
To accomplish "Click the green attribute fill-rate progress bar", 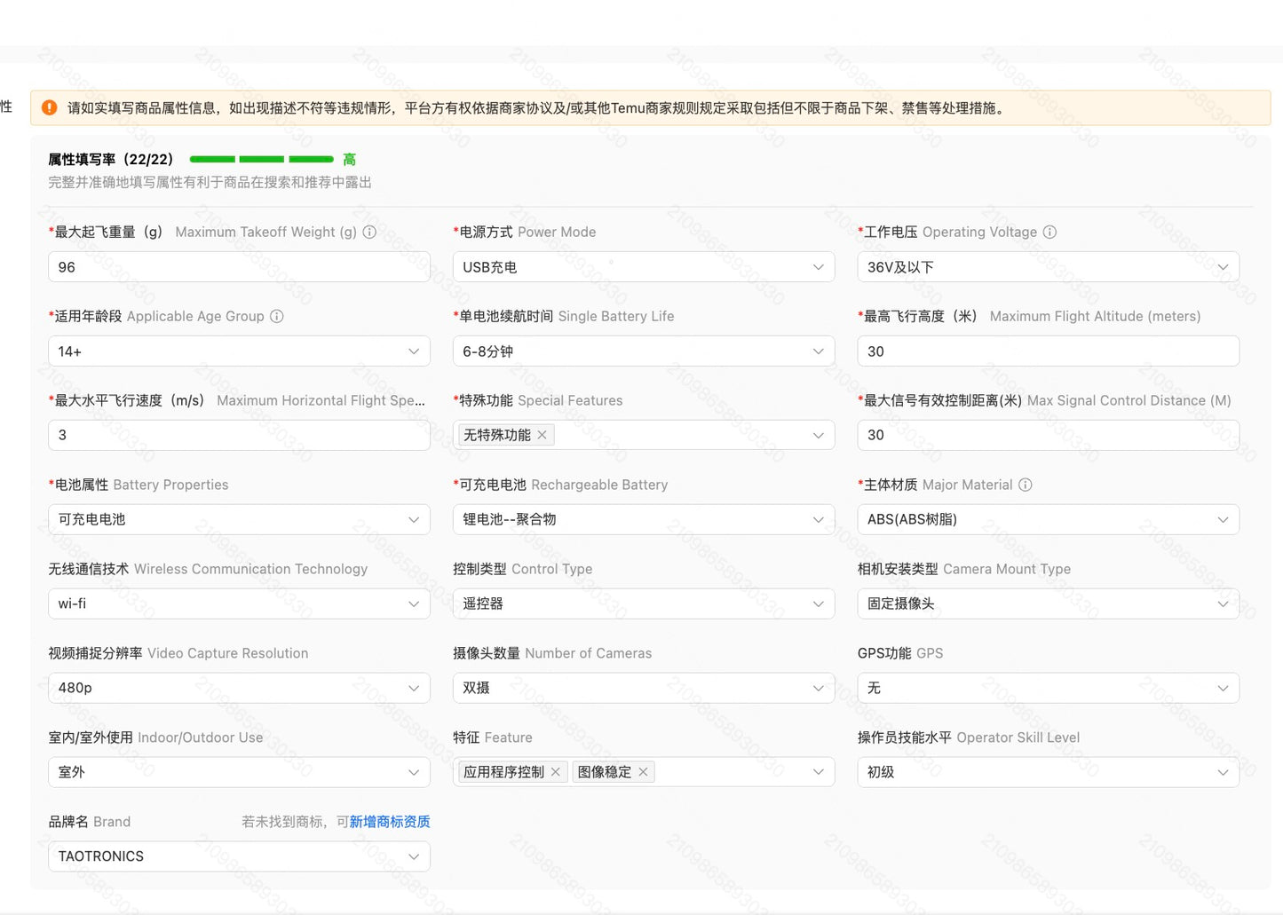I will pos(262,160).
